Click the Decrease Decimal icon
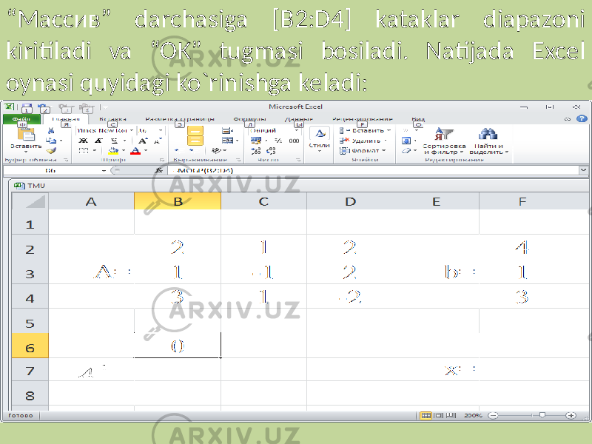Viewport: 592px width, 444px height. (271, 151)
